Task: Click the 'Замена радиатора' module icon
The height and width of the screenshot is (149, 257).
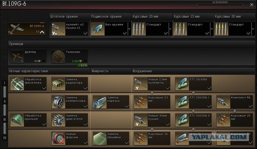Action: click(59, 84)
